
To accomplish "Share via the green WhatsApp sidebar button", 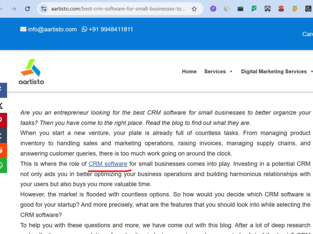I will tap(3, 166).
